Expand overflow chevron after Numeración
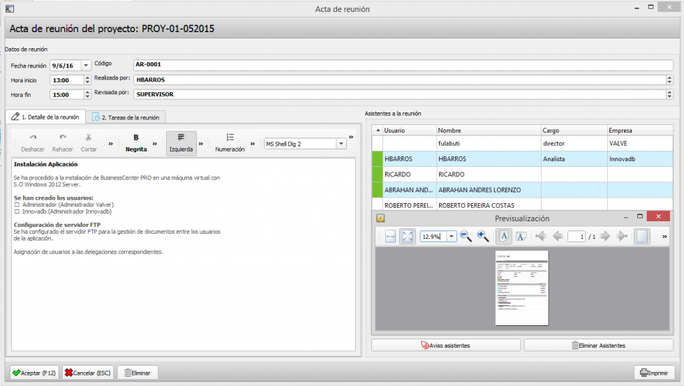684x386 pixels. (252, 144)
